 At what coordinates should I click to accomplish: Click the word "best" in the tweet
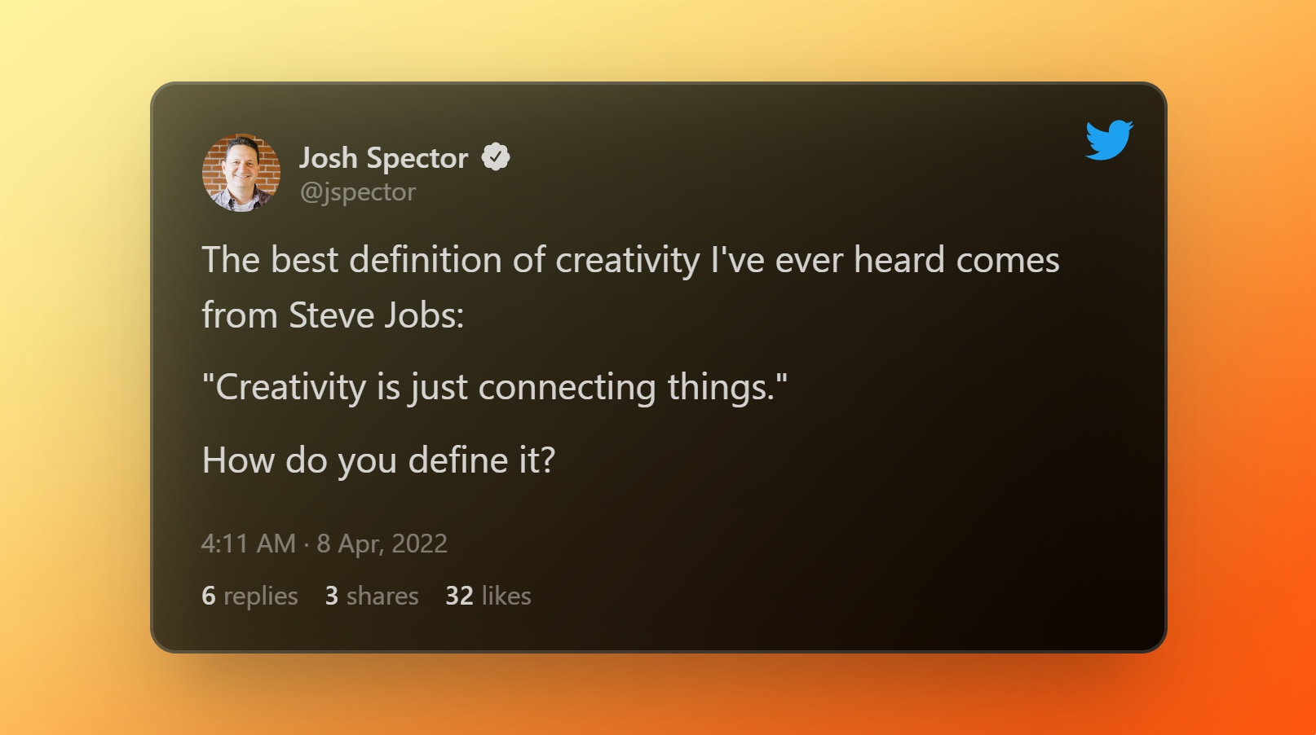(x=304, y=261)
